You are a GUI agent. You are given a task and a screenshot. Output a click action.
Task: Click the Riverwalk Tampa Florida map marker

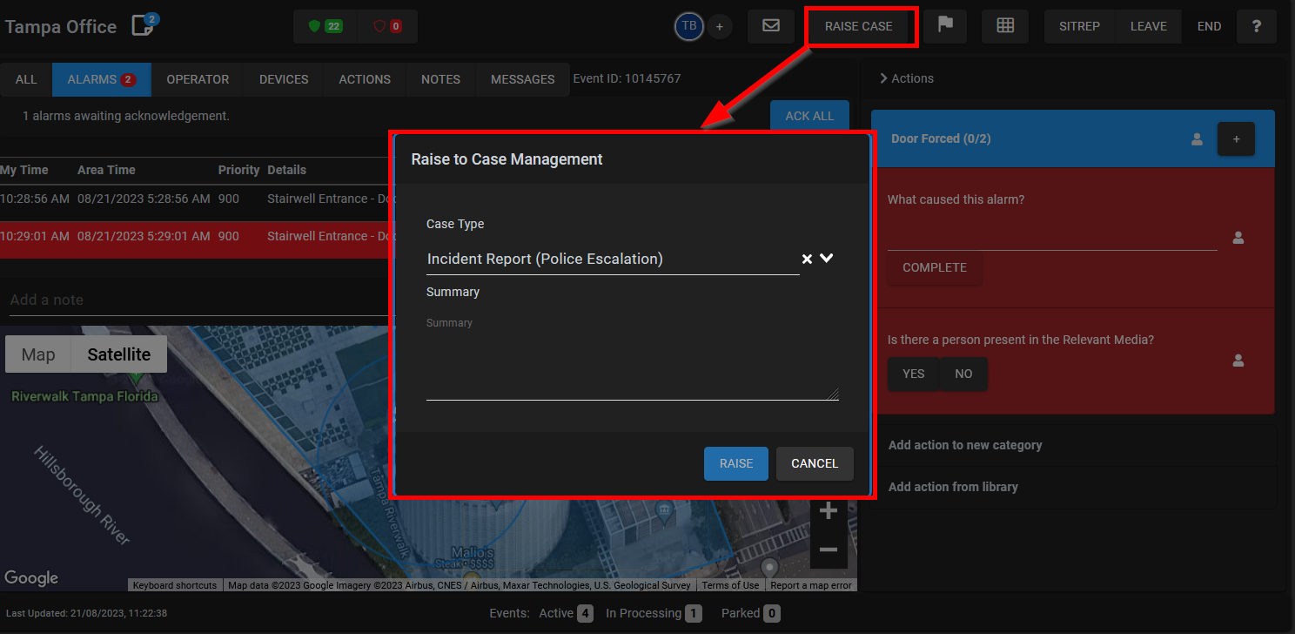[136, 377]
